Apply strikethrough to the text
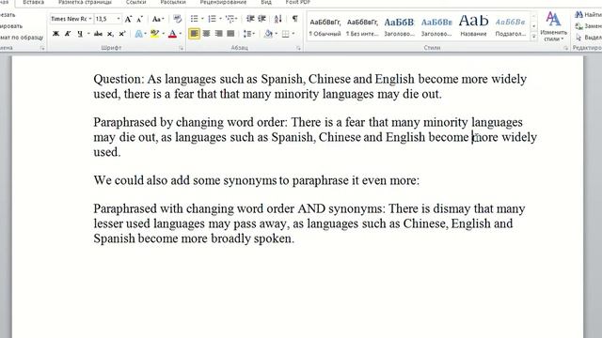 (98, 34)
